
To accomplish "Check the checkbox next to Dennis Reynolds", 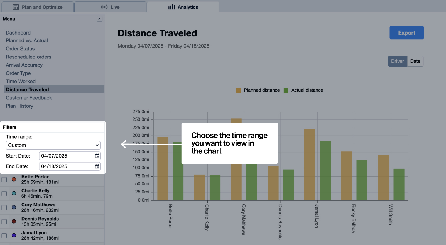I will (x=4, y=221).
